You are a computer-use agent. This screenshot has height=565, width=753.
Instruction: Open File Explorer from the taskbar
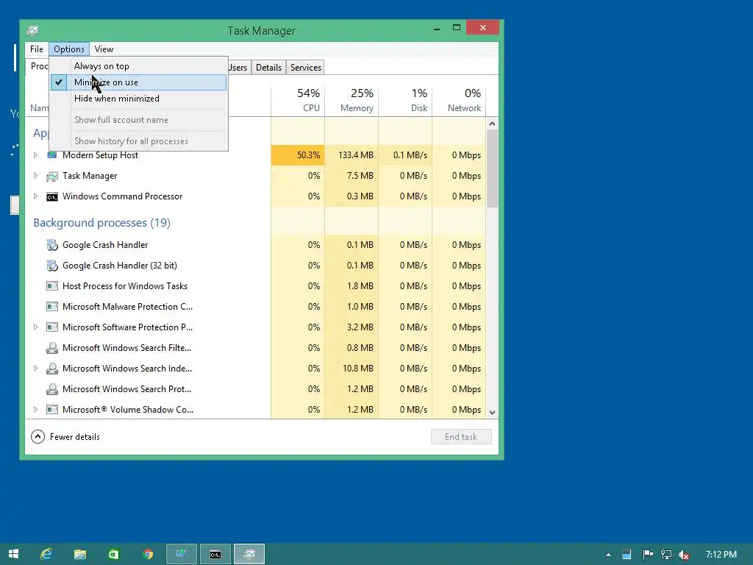(79, 554)
